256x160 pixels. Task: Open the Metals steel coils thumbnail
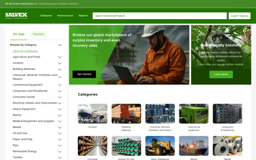pyautogui.click(x=227, y=146)
